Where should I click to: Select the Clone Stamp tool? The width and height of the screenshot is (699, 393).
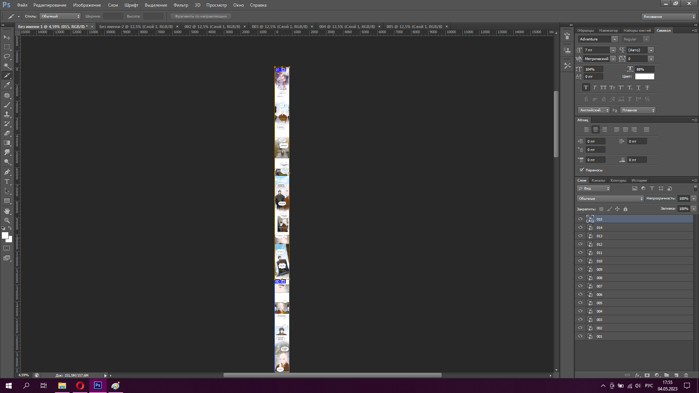pyautogui.click(x=7, y=114)
